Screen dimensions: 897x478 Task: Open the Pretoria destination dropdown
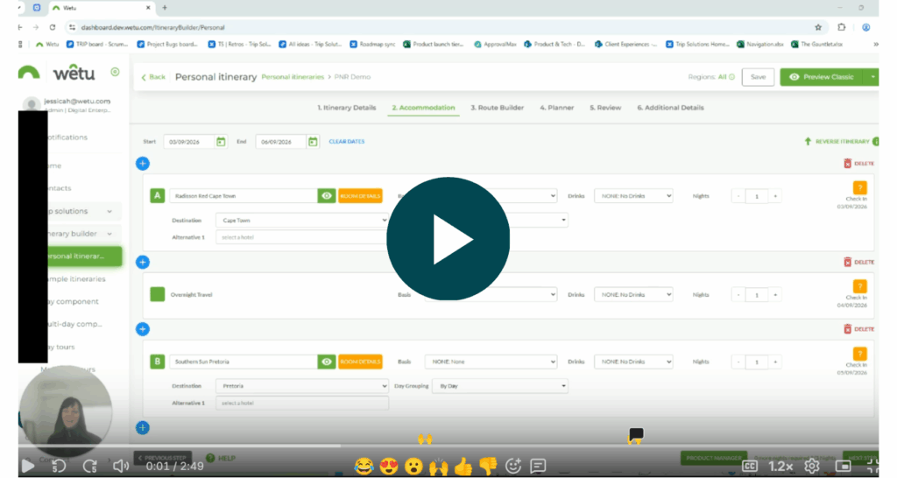(302, 386)
